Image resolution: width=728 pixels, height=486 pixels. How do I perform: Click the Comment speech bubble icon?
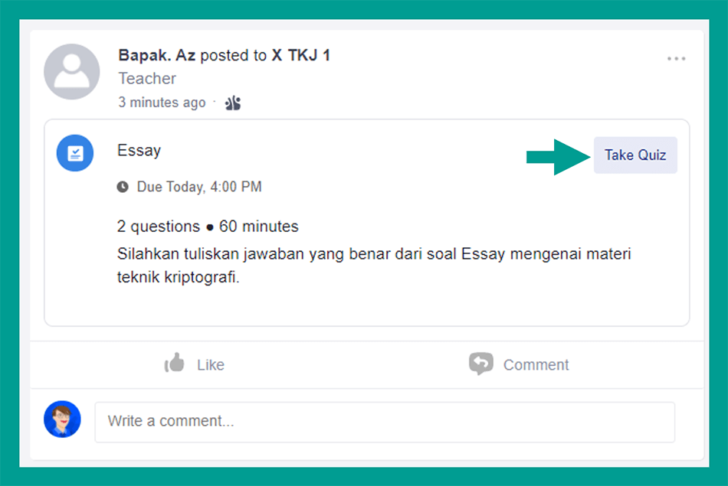coord(481,364)
